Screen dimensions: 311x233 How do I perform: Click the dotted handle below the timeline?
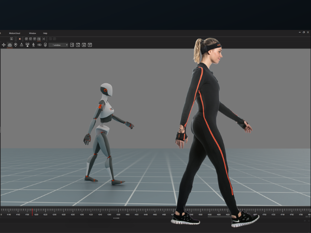(116, 218)
